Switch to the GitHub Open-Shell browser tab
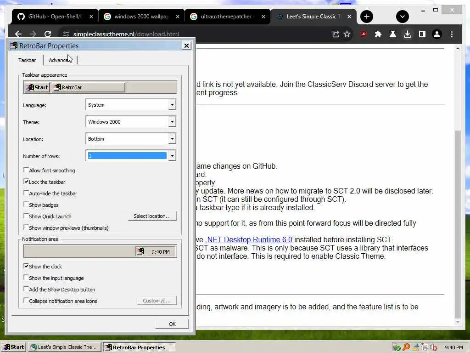The height and width of the screenshot is (353, 470). click(x=55, y=17)
